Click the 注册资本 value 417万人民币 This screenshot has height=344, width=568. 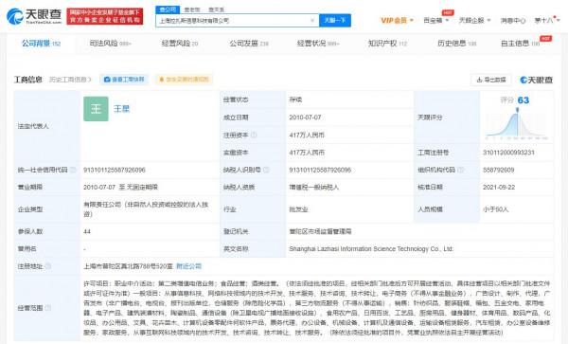[307, 135]
